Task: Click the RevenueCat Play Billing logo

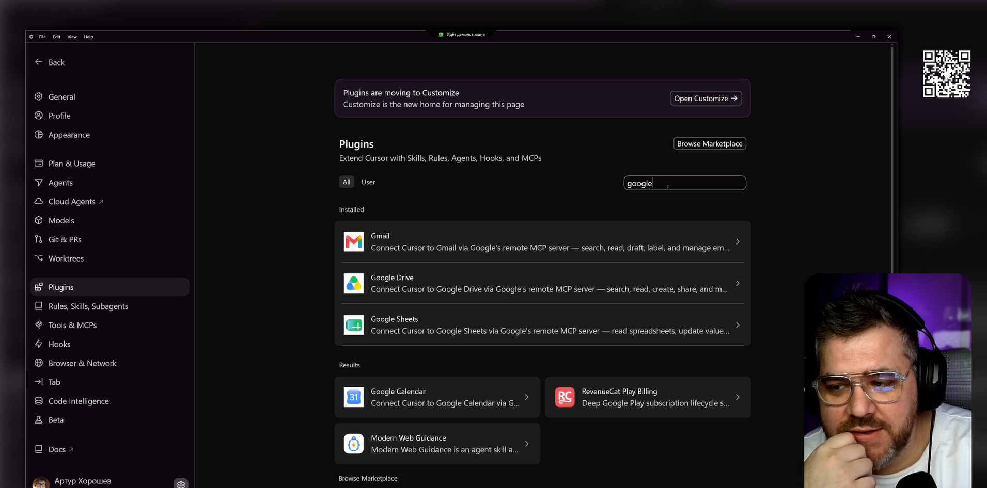Action: pyautogui.click(x=565, y=397)
